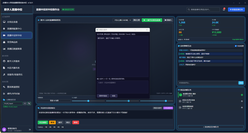Click the 摄像头 camera button
Viewport: 248px width, 133px height.
point(168,20)
